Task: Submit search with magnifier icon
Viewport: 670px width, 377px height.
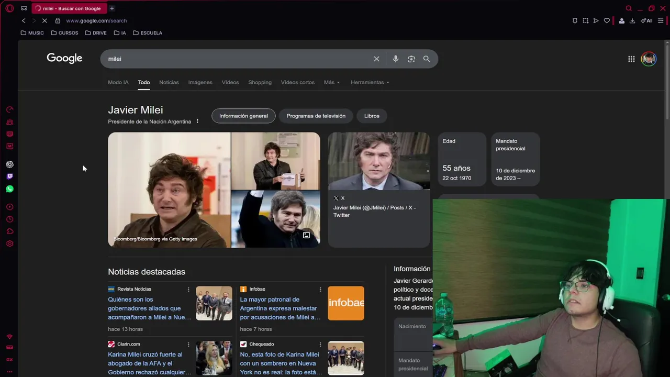Action: (x=427, y=59)
